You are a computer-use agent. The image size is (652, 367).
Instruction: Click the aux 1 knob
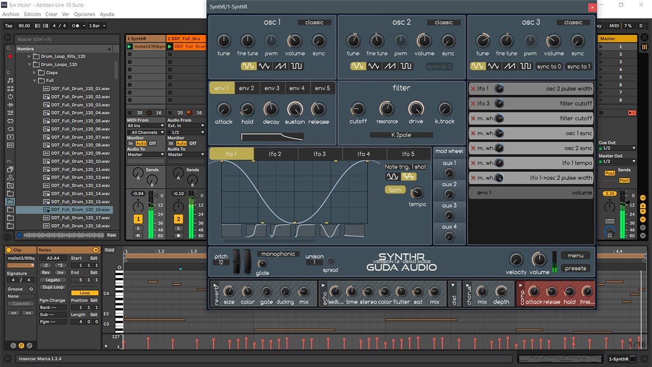point(449,172)
